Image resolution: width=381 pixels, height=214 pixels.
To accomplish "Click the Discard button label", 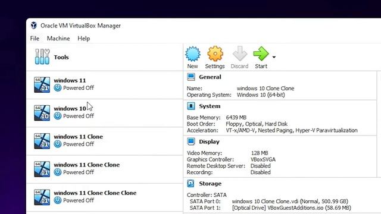I will [x=239, y=66].
